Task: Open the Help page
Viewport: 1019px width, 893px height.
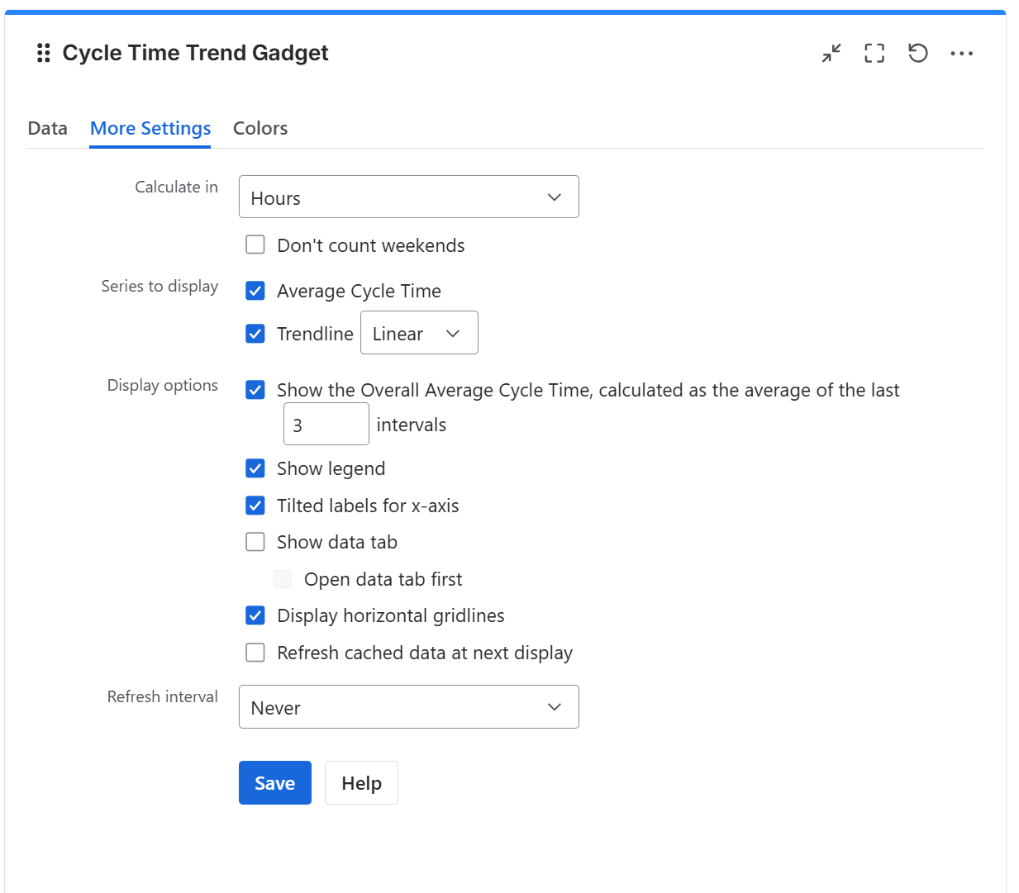Action: (361, 782)
